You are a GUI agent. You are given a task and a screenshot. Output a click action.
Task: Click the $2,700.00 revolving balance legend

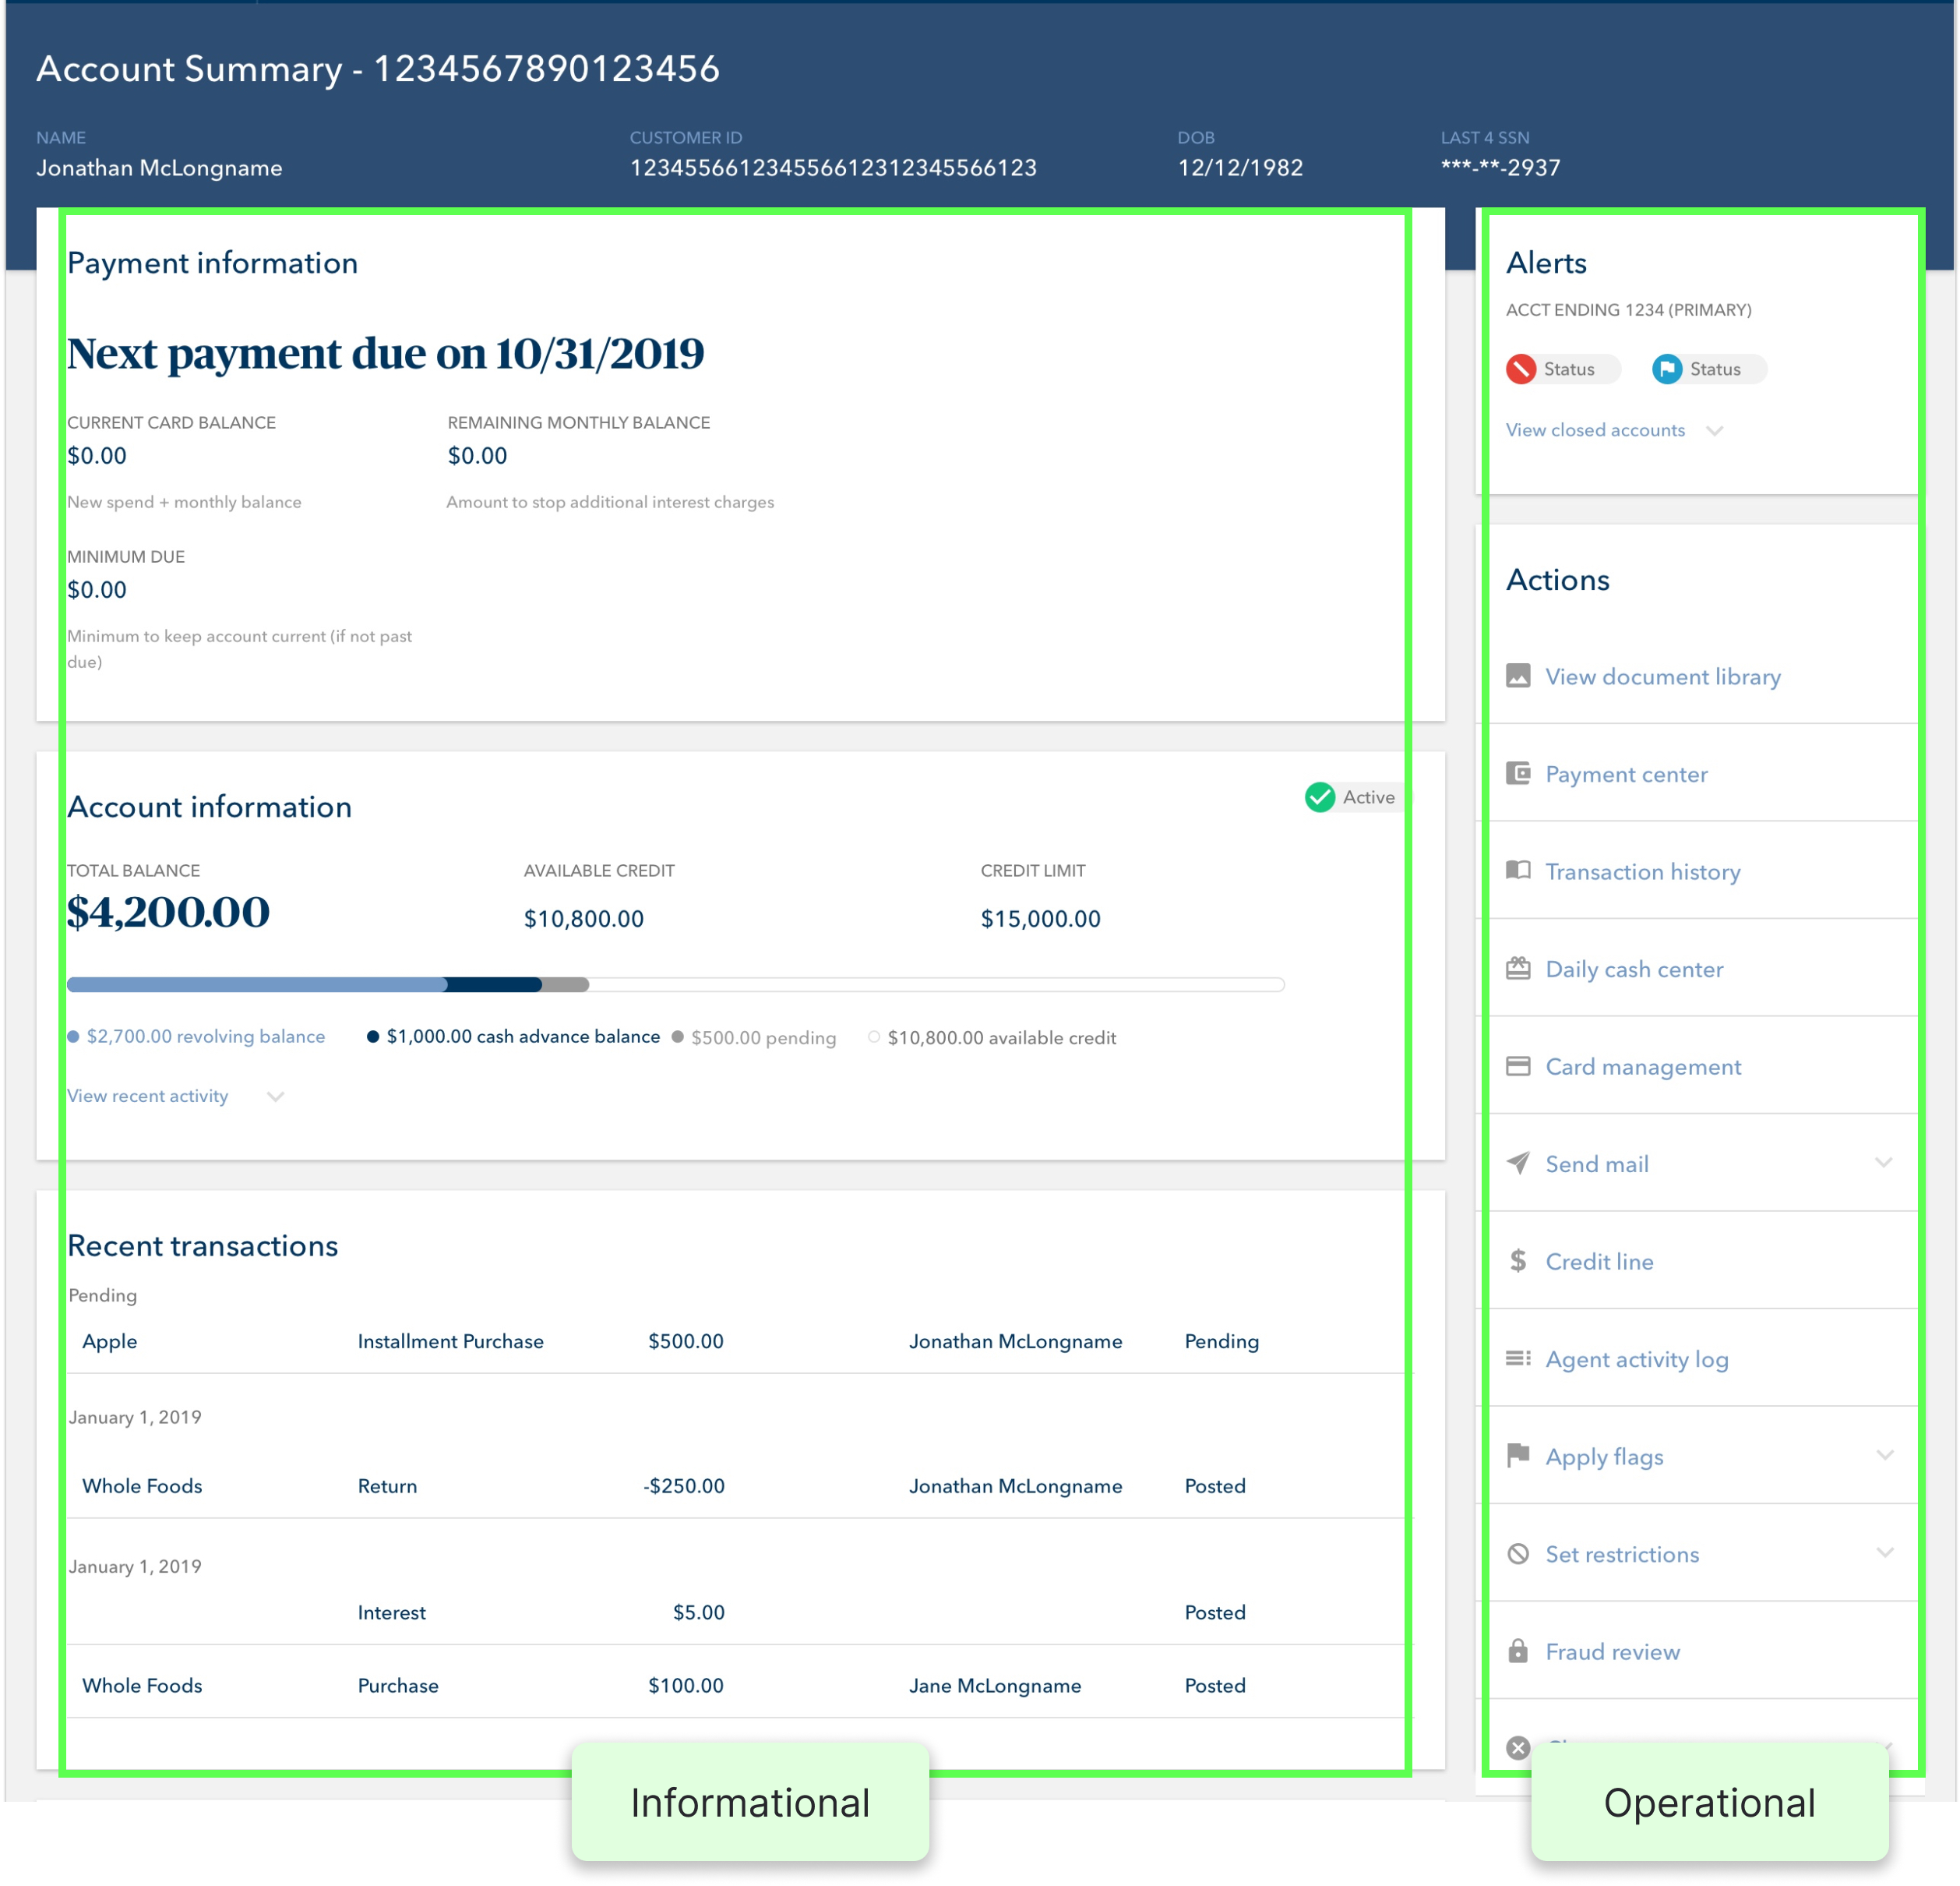196,1037
